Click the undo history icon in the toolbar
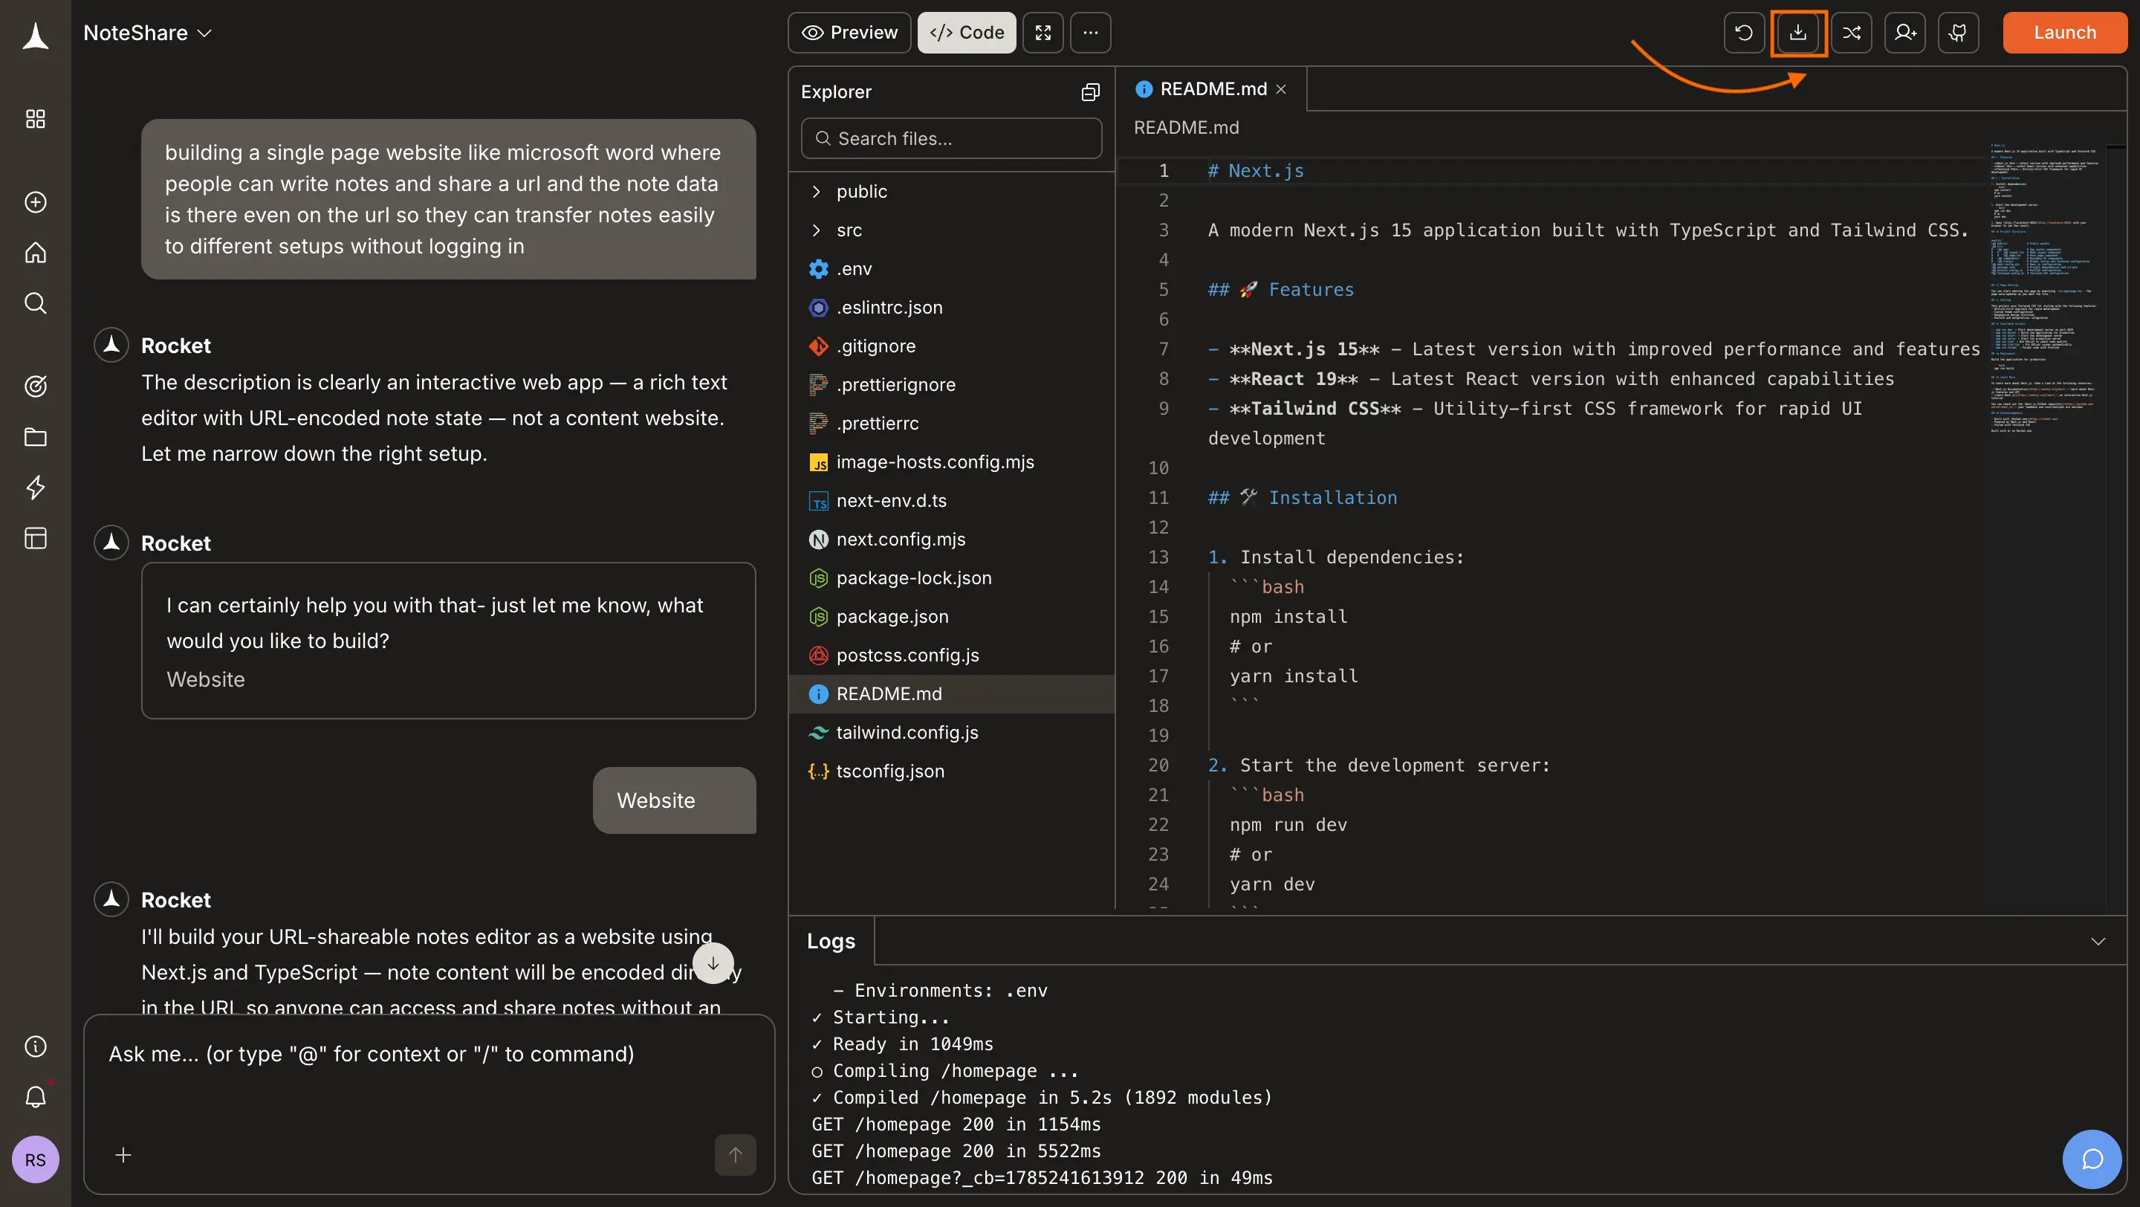The image size is (2140, 1207). click(x=1744, y=33)
